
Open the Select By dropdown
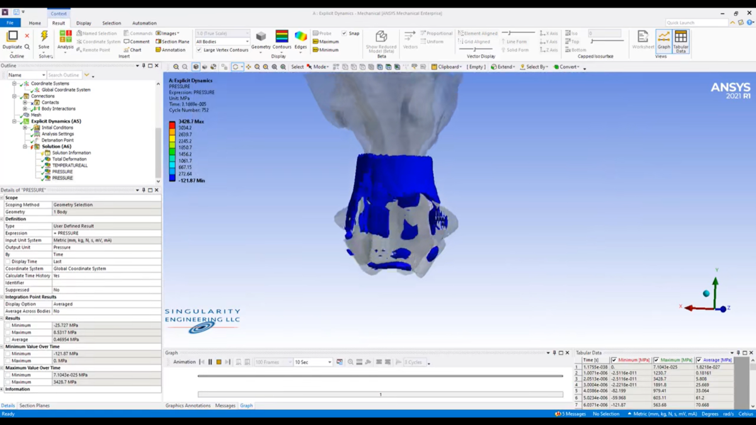tap(534, 67)
